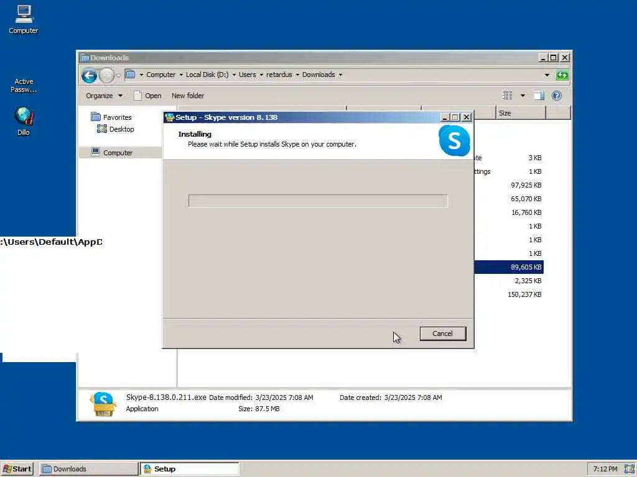The width and height of the screenshot is (637, 477).
Task: Change the view with the views icon
Action: tap(508, 95)
